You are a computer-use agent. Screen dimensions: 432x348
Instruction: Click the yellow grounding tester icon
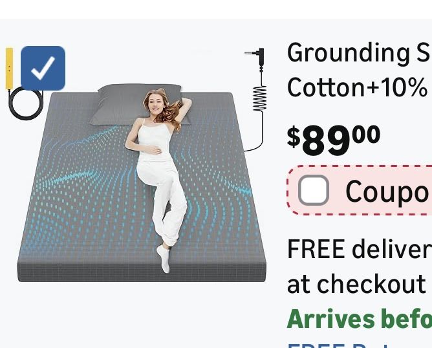click(x=9, y=69)
